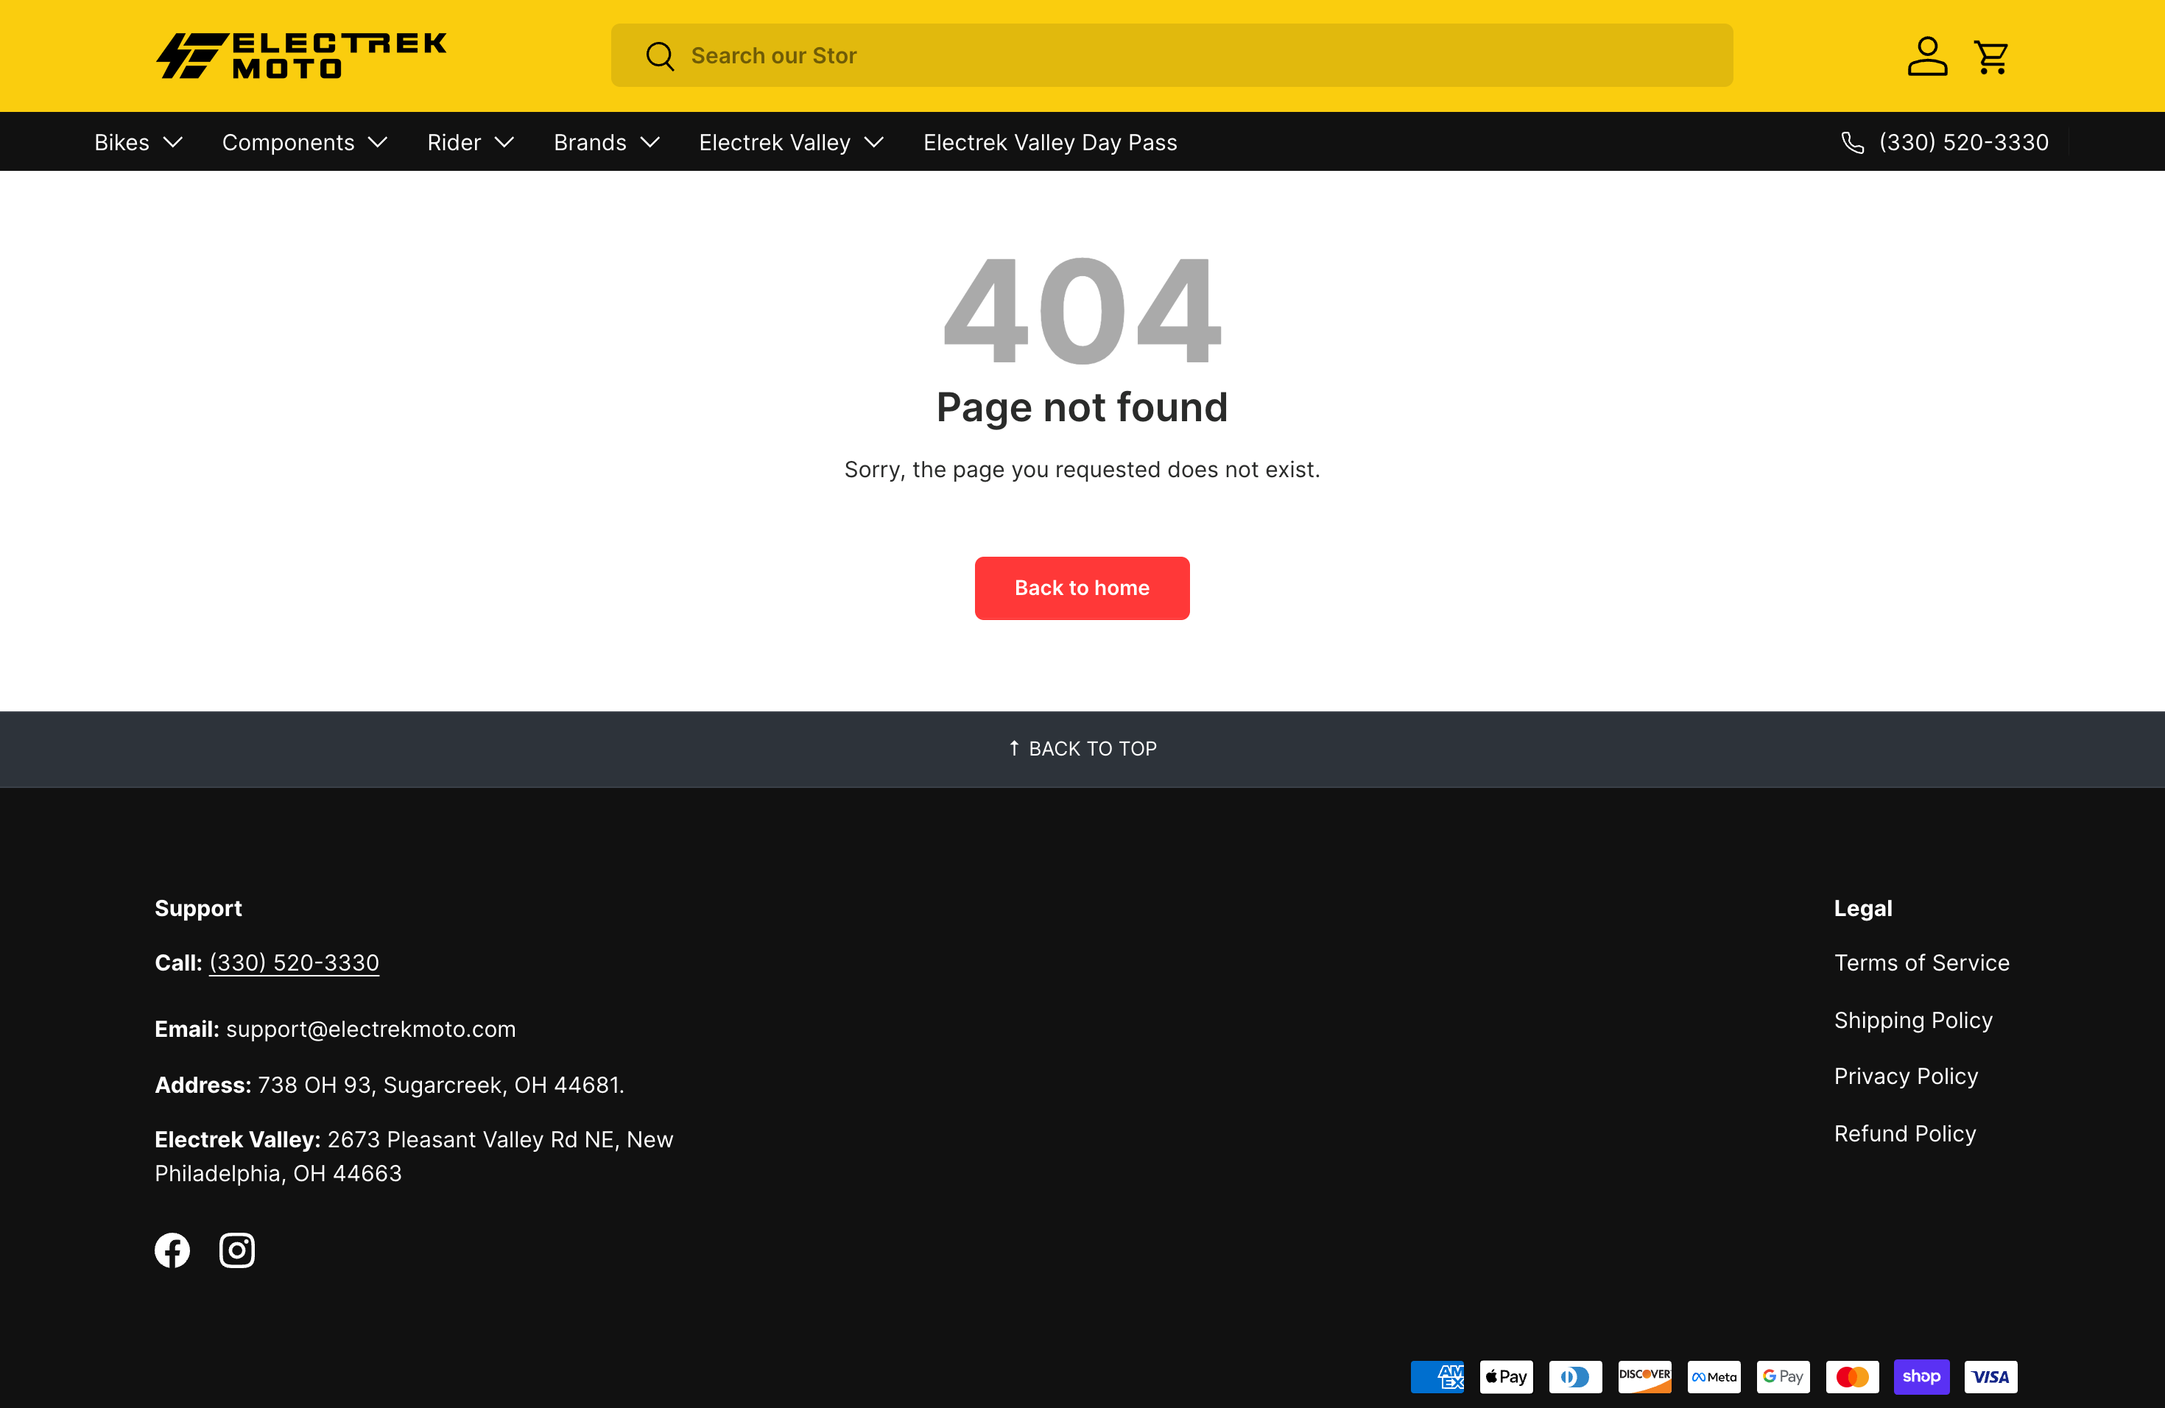Click the Visa payment icon
2165x1408 pixels.
click(1990, 1376)
